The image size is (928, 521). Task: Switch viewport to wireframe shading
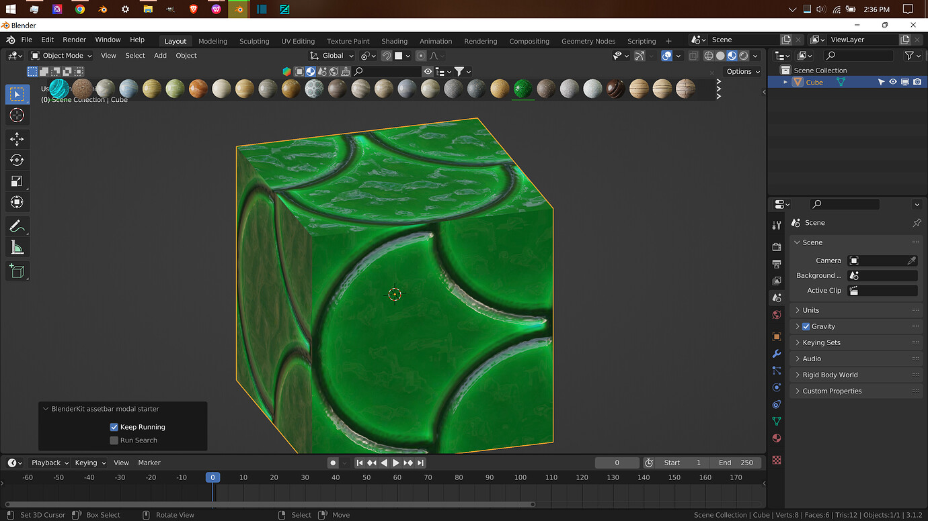click(x=708, y=56)
